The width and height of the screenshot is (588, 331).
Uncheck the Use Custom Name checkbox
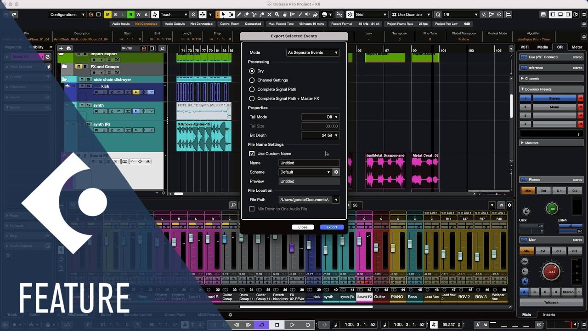[x=252, y=154]
